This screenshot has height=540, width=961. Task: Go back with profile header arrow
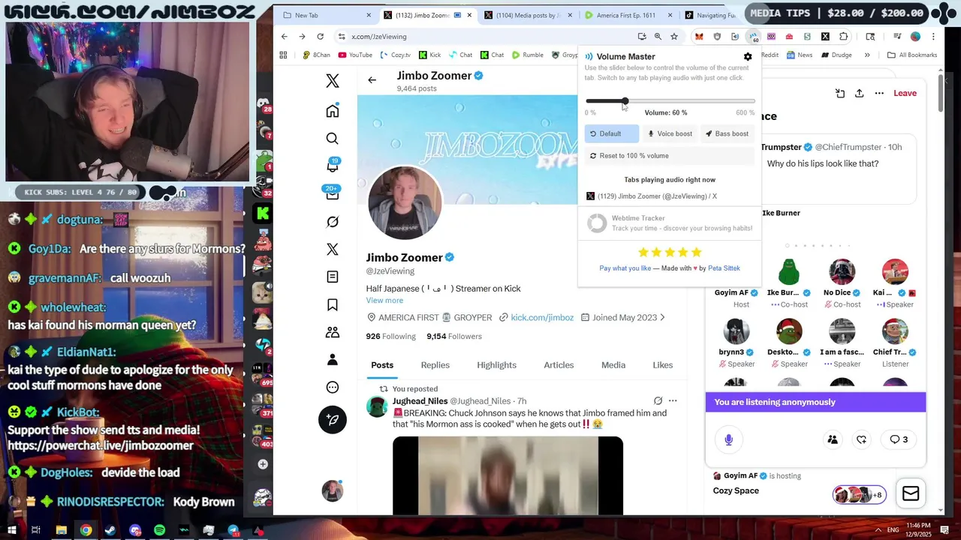tap(372, 80)
